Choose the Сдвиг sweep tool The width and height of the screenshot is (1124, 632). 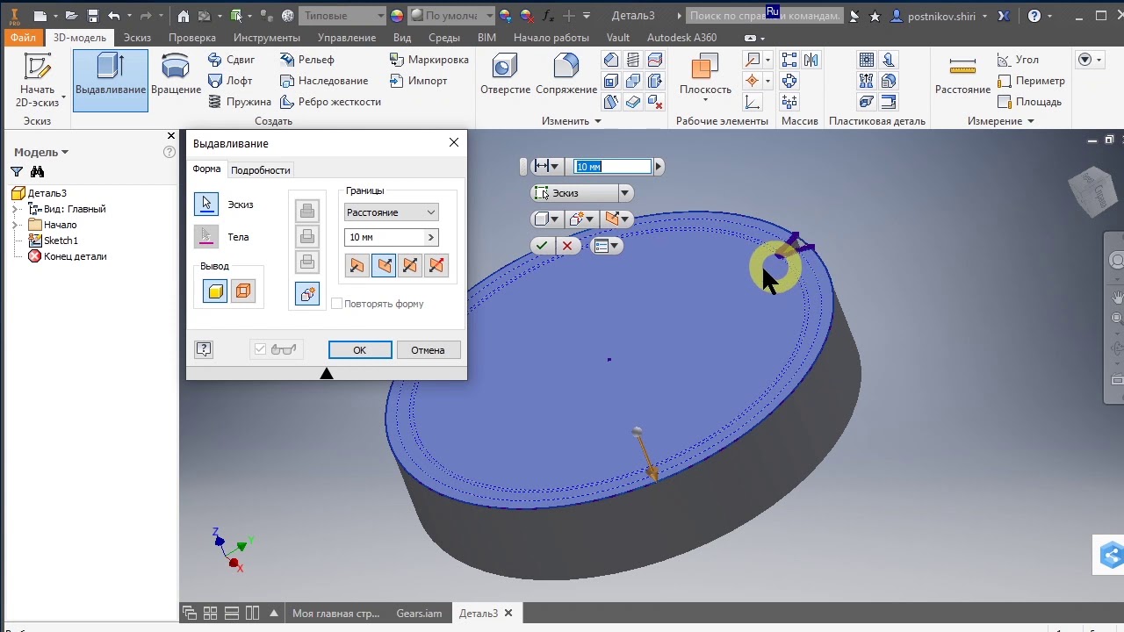coord(232,60)
